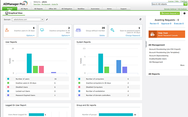
Task: Click the Sign Out link
Action: tap(37, 4)
